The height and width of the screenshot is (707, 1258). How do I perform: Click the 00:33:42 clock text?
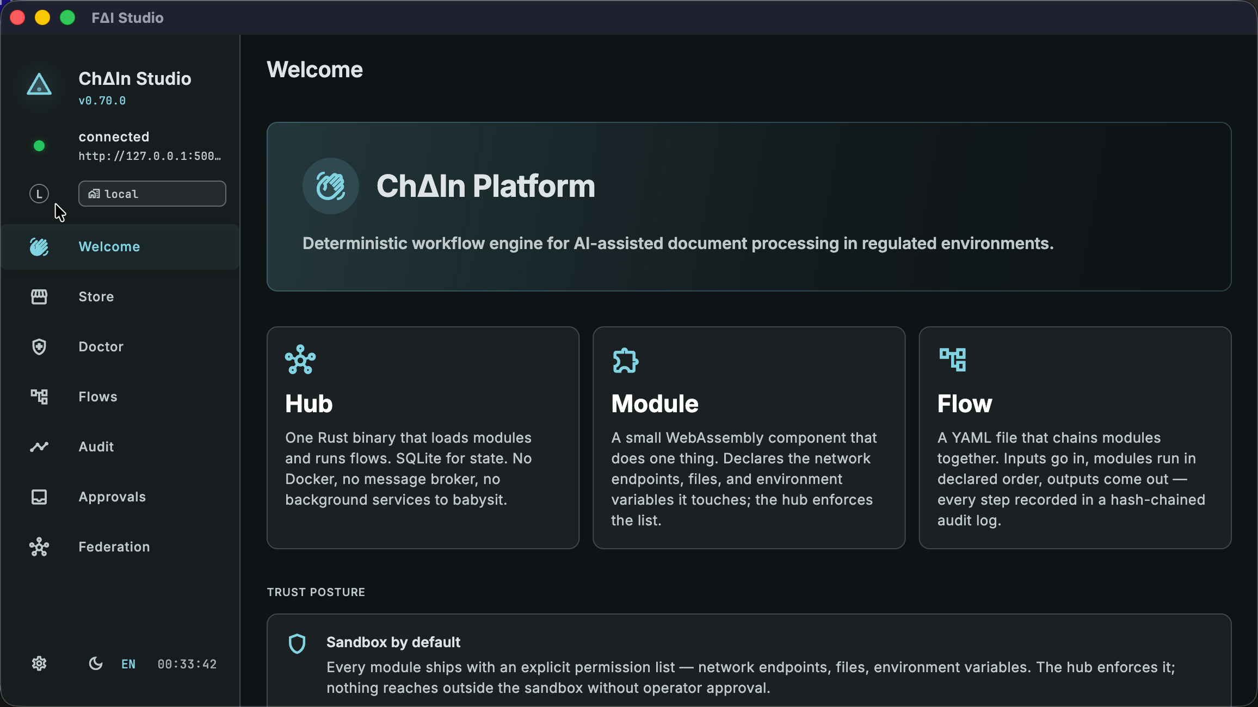[x=187, y=664]
